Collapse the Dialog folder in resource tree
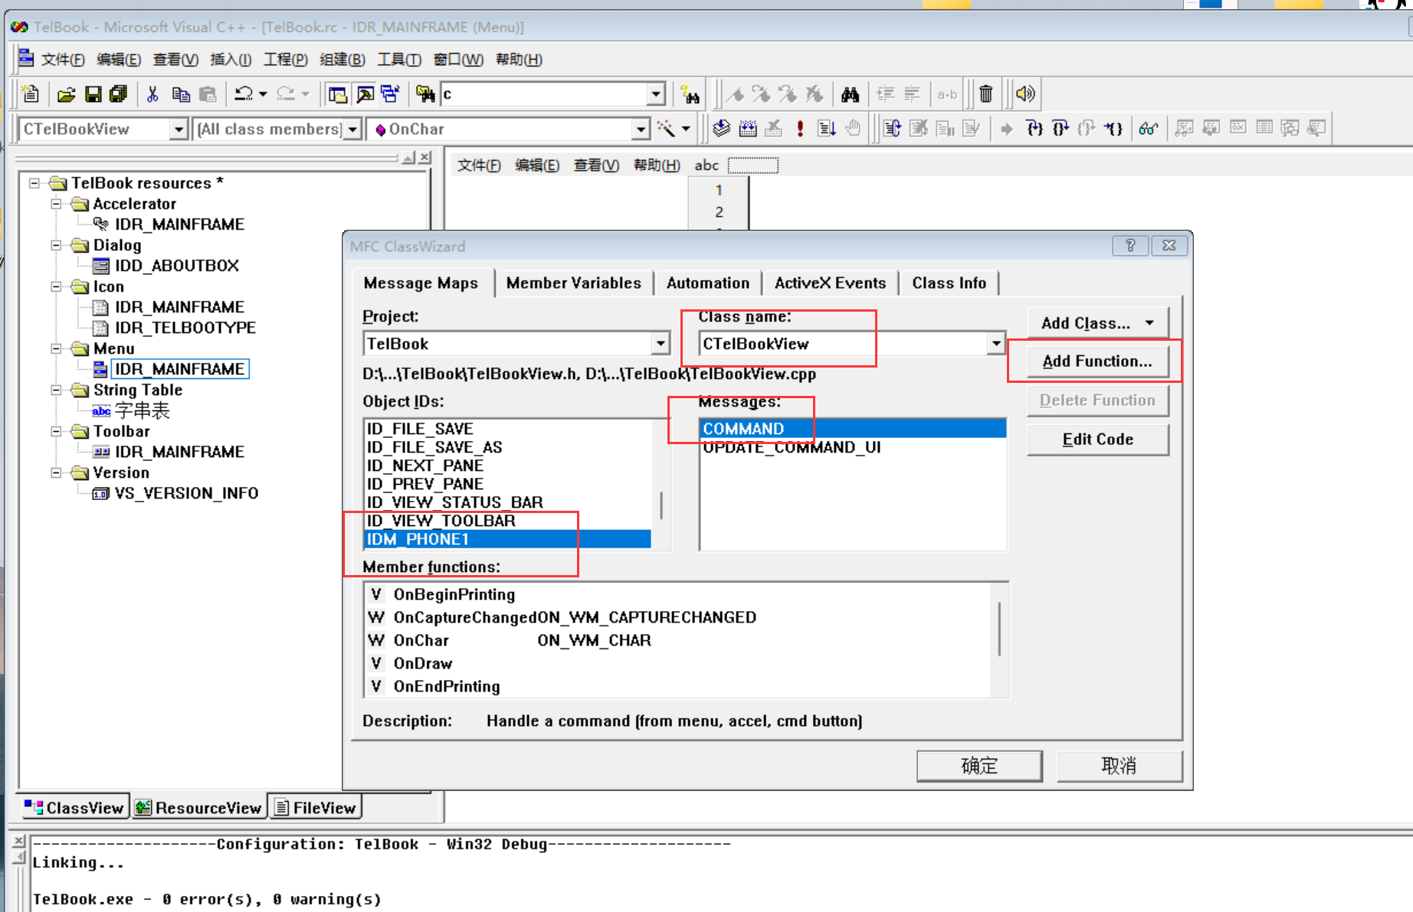1413x912 pixels. click(56, 245)
